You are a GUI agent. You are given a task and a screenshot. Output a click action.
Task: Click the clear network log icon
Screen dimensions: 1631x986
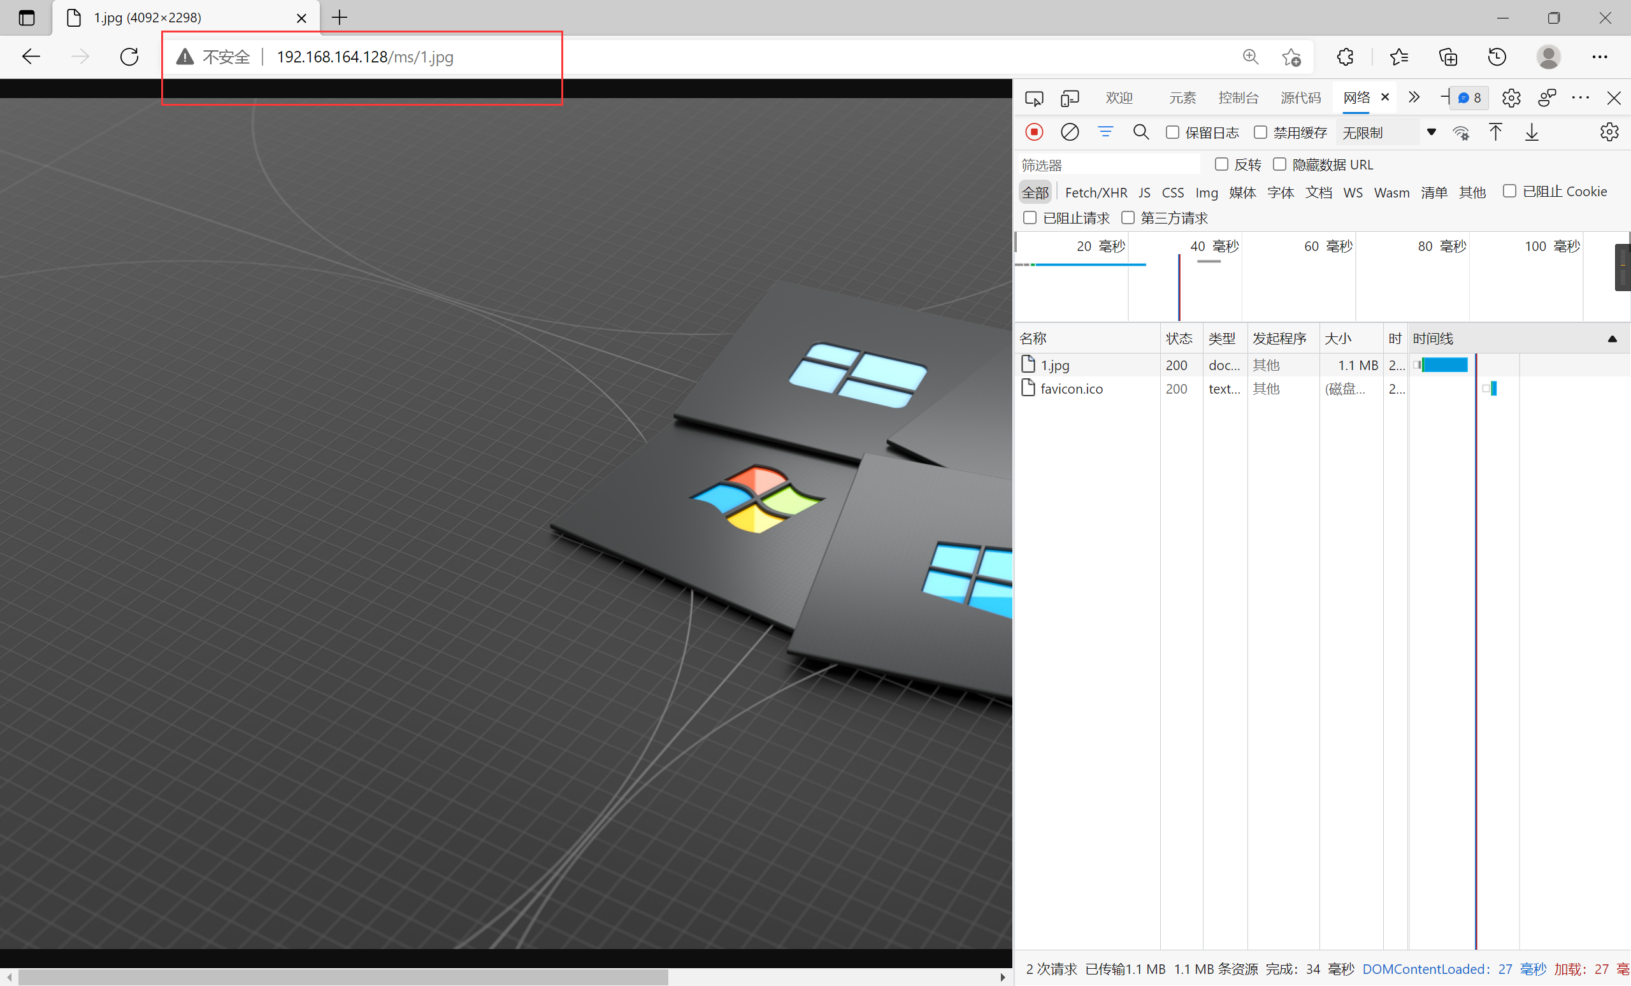pos(1070,132)
